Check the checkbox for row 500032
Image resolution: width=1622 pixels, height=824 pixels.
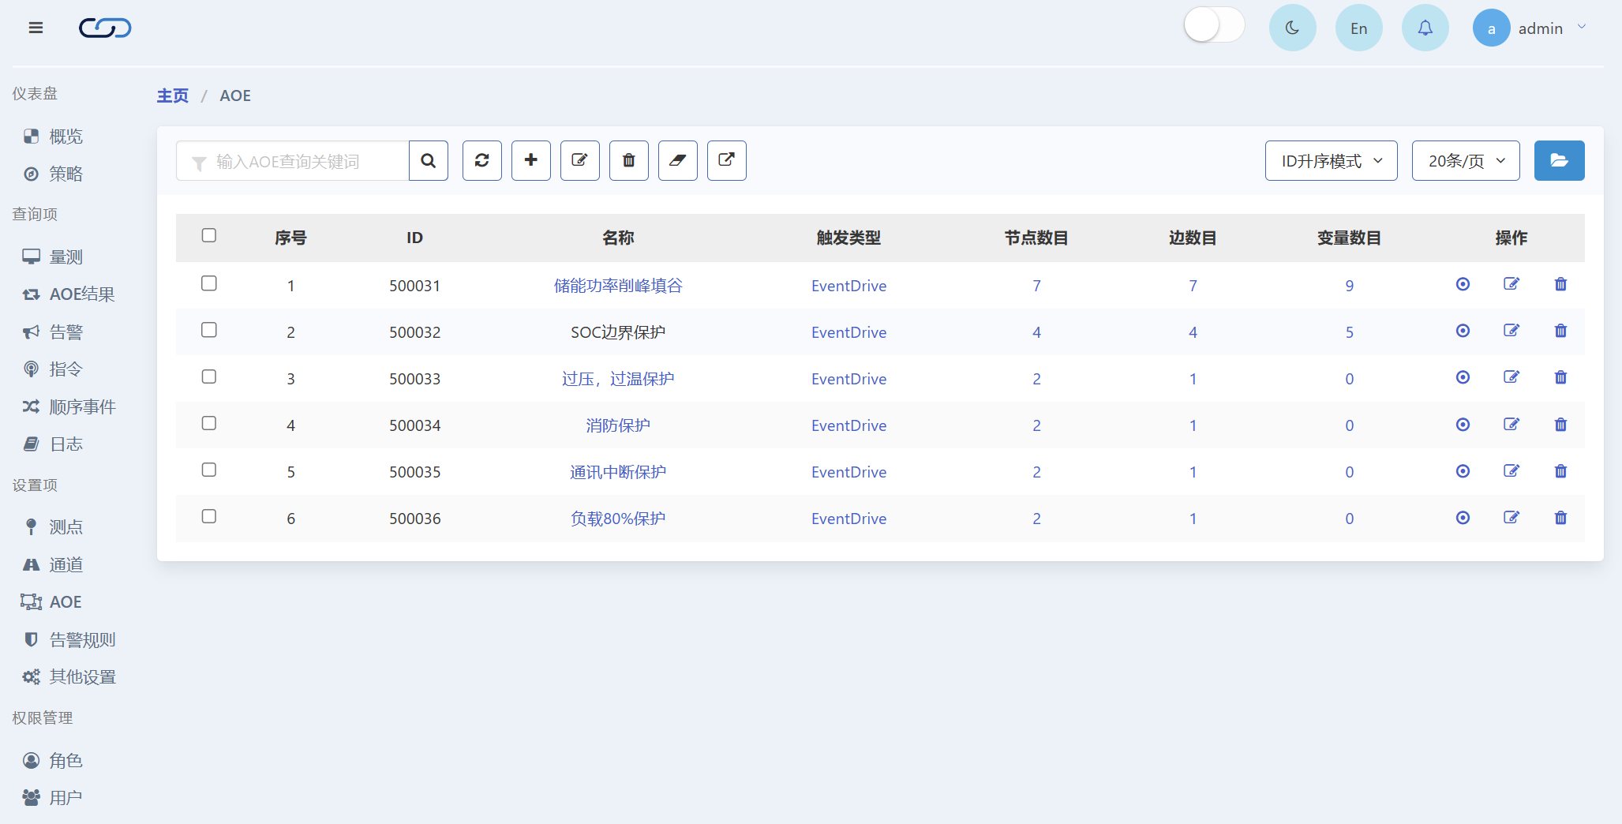209,330
